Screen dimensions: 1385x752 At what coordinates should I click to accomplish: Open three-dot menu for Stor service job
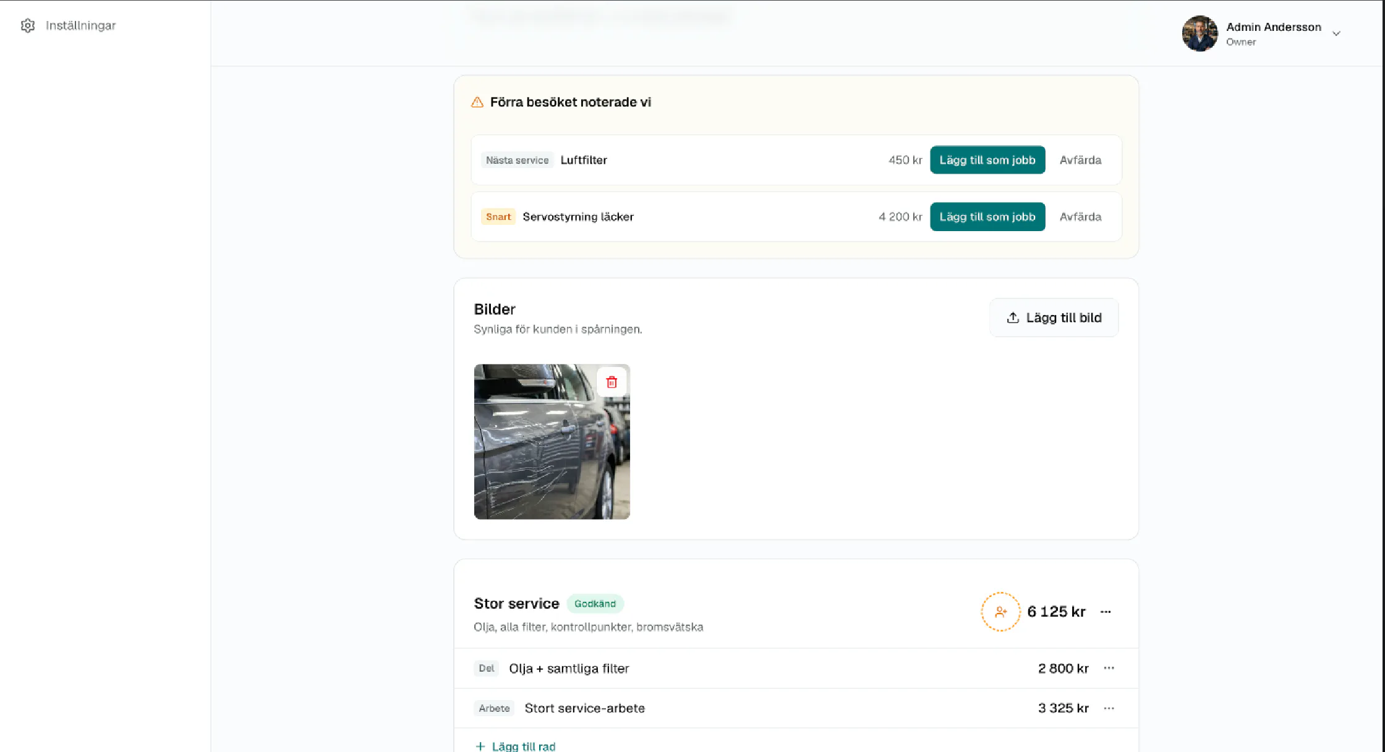tap(1106, 612)
